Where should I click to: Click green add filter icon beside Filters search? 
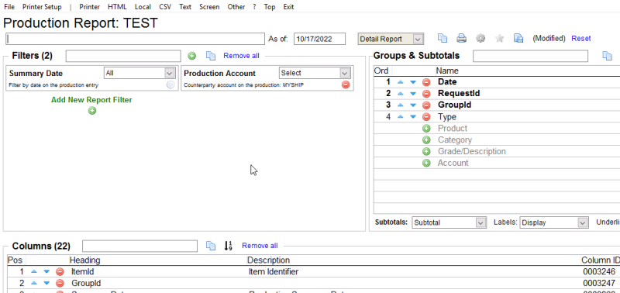(191, 56)
